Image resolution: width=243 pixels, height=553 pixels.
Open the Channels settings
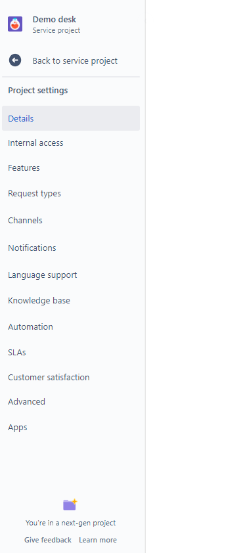coord(71,221)
